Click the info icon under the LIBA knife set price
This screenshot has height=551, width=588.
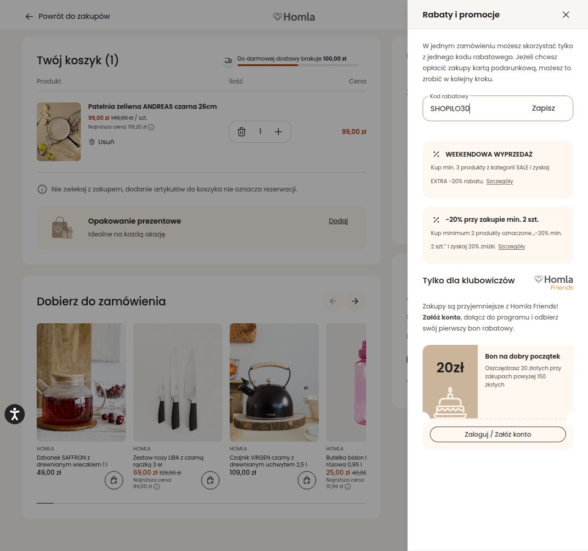tap(157, 487)
